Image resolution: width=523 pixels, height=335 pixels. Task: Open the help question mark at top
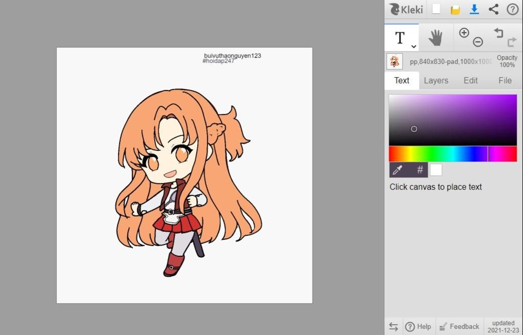(x=512, y=9)
